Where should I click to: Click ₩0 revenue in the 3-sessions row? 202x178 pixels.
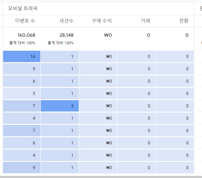[98, 106]
